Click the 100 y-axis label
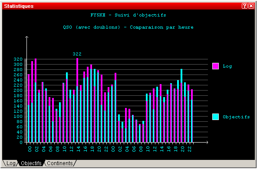257x169 pixels. tap(19, 116)
